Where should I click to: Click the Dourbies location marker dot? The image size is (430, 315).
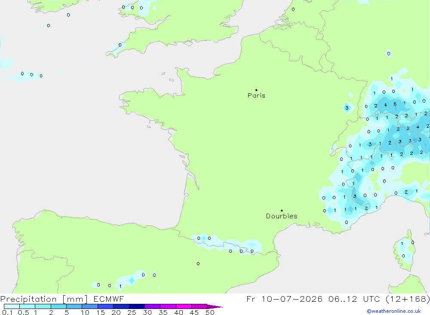(x=282, y=211)
